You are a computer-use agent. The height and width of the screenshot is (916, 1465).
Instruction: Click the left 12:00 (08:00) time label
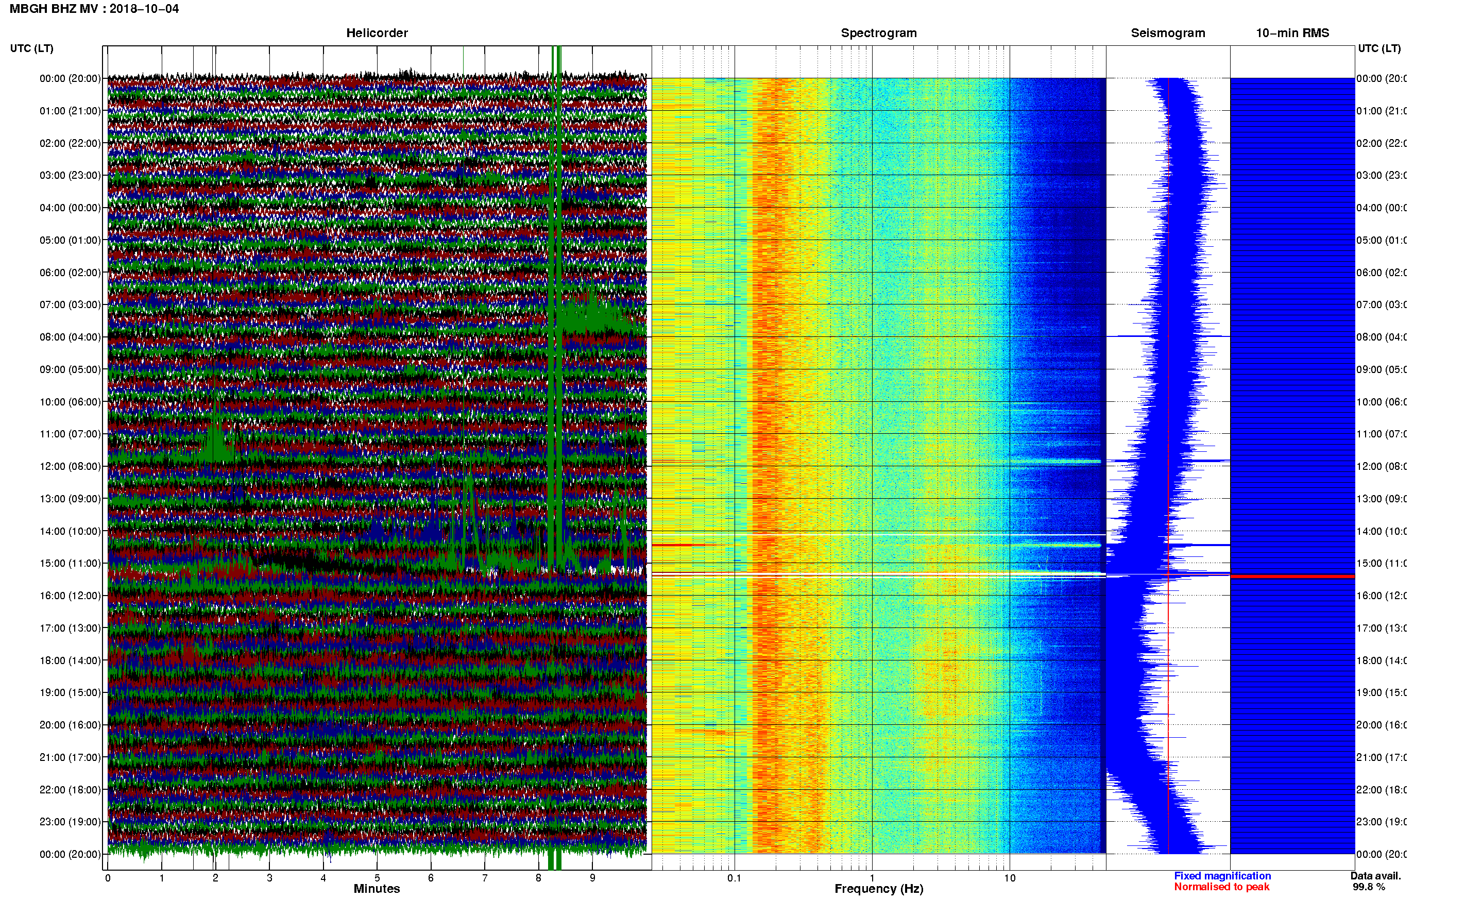pos(70,466)
